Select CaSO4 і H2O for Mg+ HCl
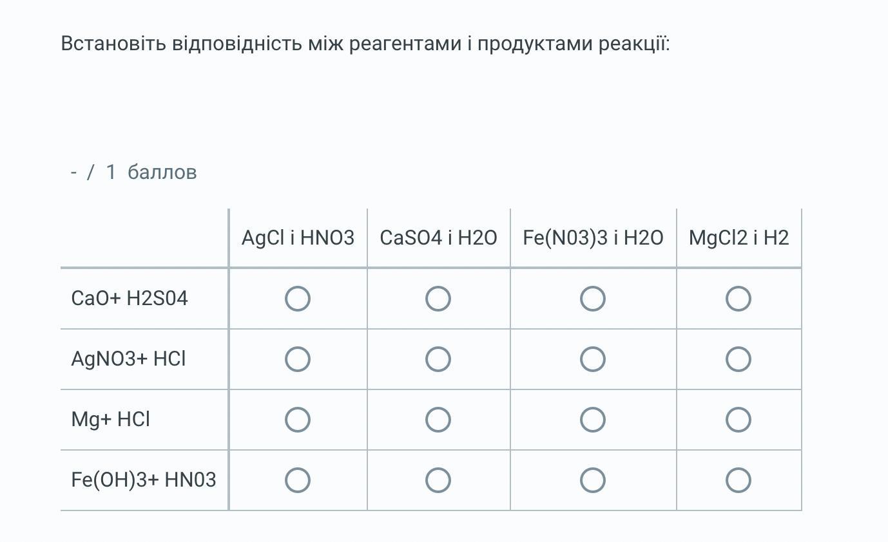 tap(438, 420)
